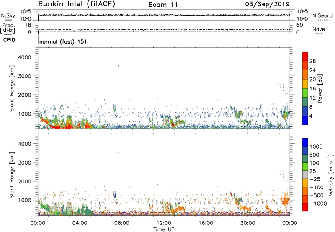Pick the red bottom segment of velocity colorbar
The width and height of the screenshot is (335, 232).
coord(305,207)
